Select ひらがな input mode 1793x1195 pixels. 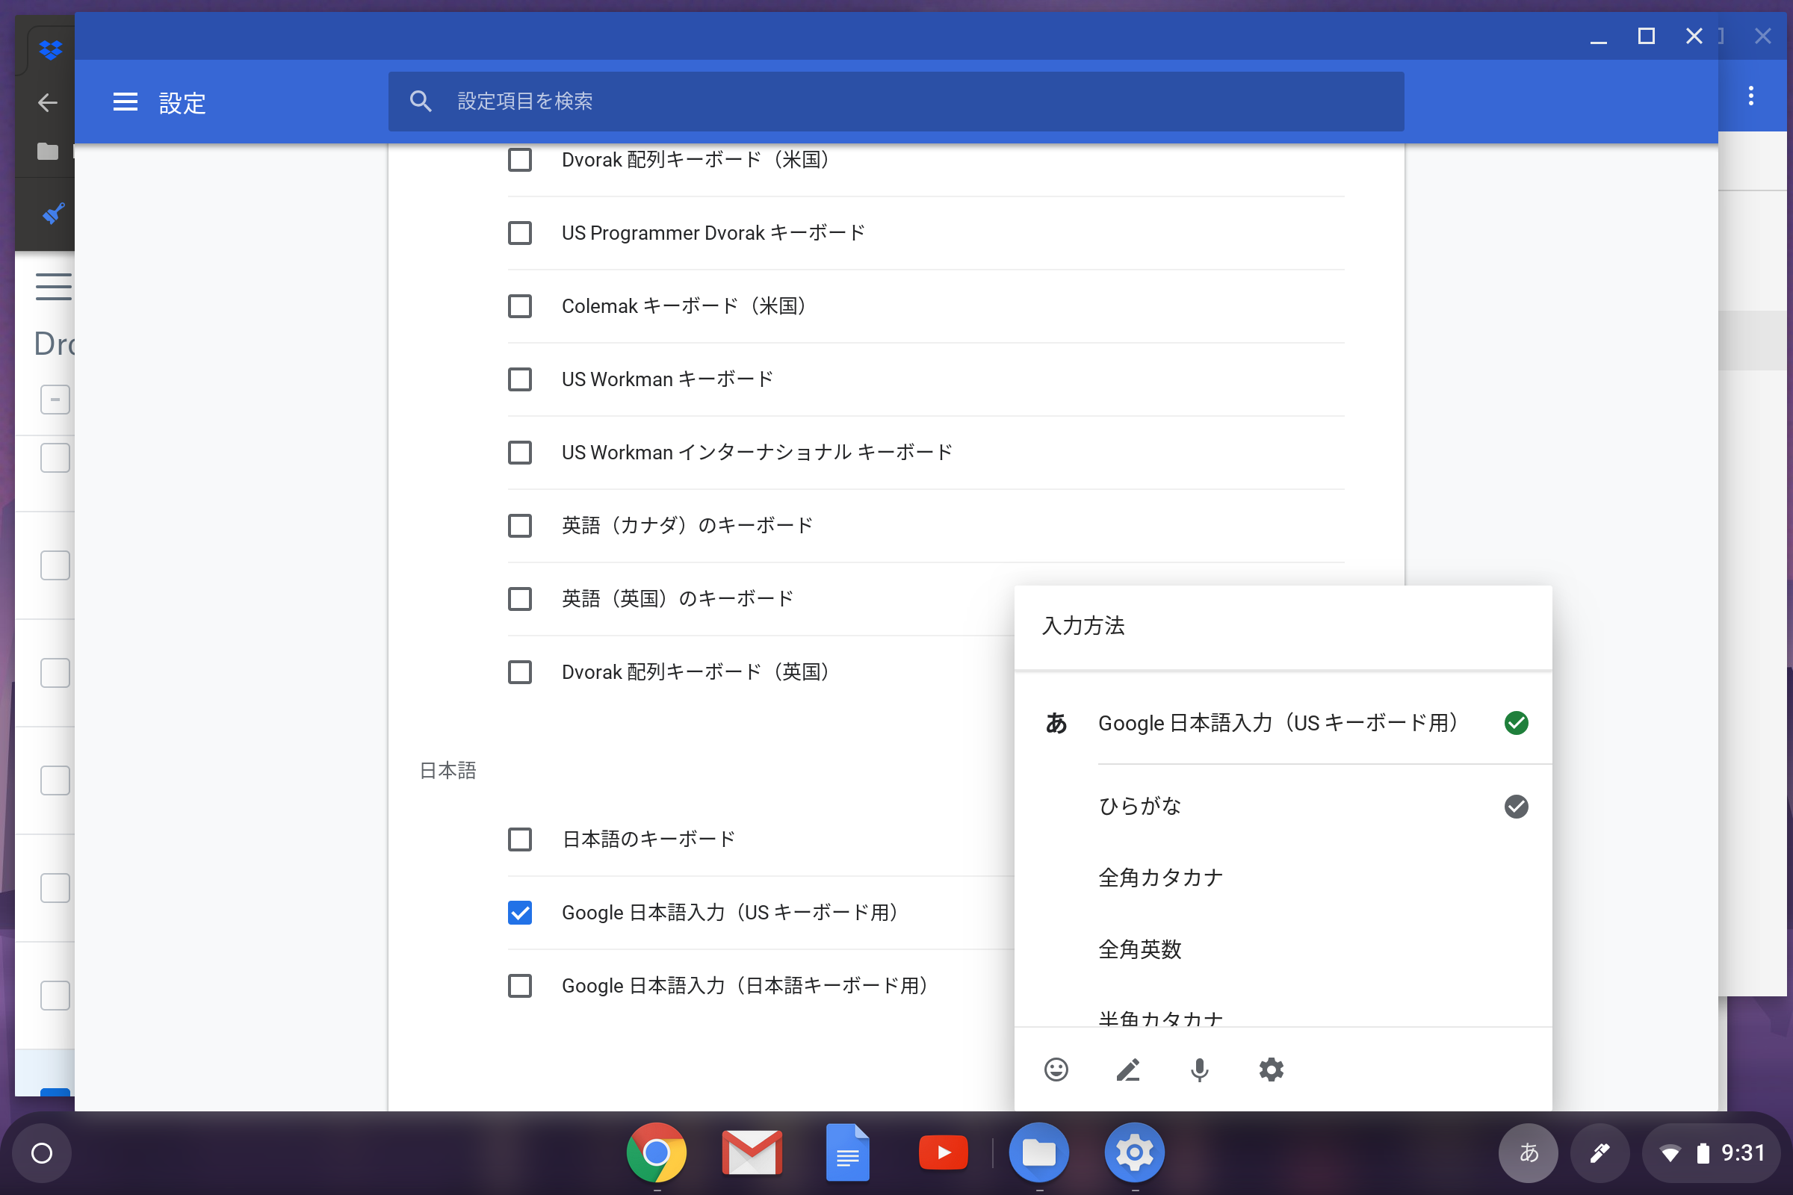tap(1139, 807)
